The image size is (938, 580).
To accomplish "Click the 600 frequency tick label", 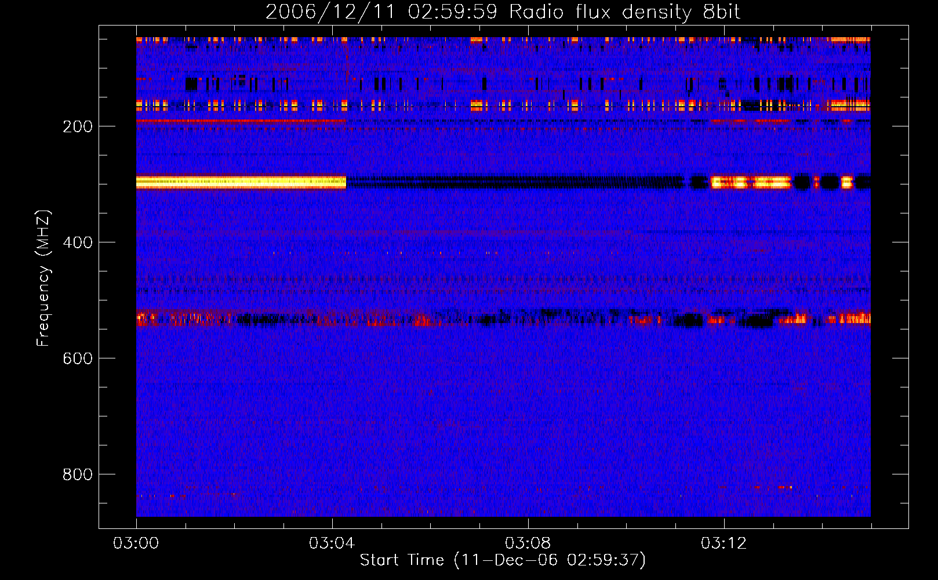I will point(78,358).
